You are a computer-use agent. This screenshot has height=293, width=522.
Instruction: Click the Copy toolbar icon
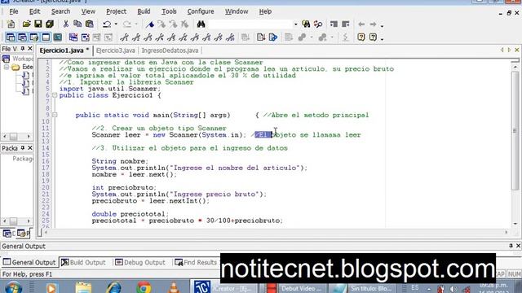pyautogui.click(x=77, y=24)
